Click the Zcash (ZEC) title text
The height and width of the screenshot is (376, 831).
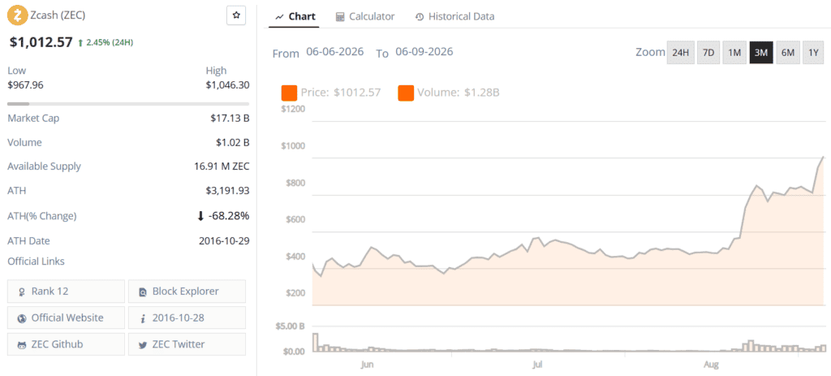pyautogui.click(x=58, y=15)
